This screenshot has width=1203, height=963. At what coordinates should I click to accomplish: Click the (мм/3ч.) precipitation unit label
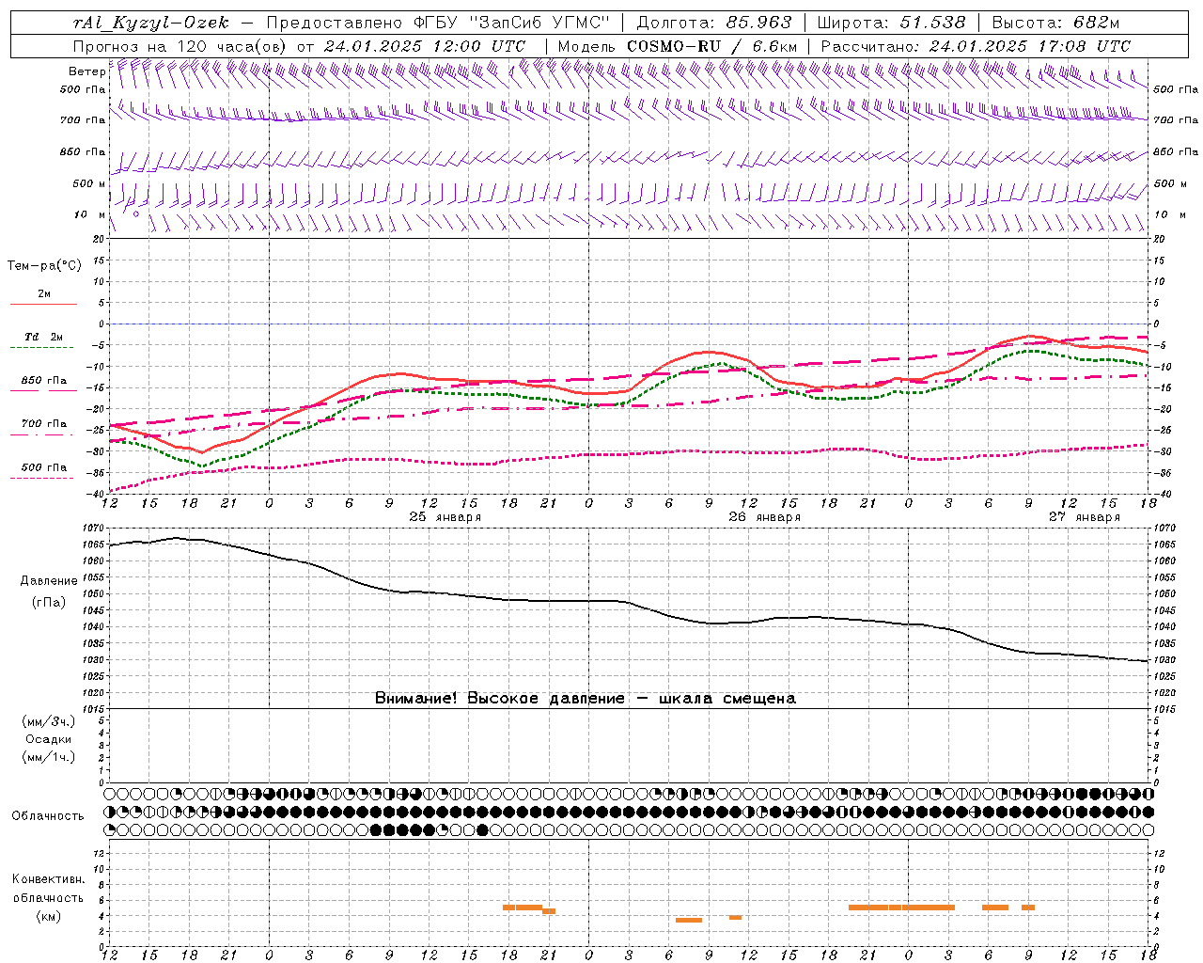(x=48, y=722)
